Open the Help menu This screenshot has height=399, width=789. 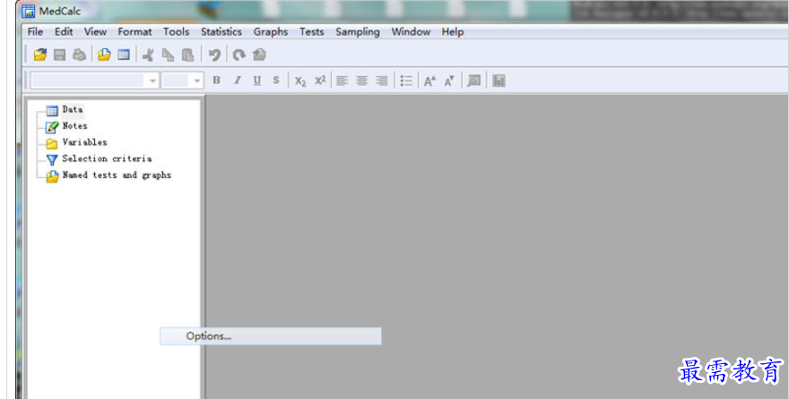click(453, 31)
